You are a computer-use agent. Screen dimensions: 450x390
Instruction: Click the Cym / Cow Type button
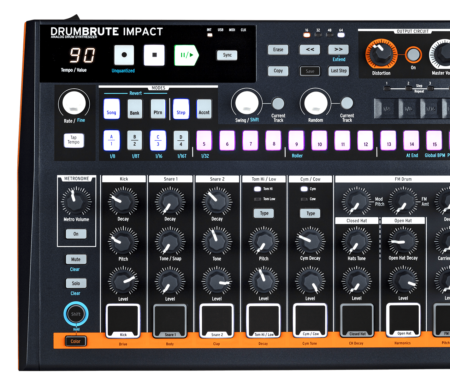[311, 213]
